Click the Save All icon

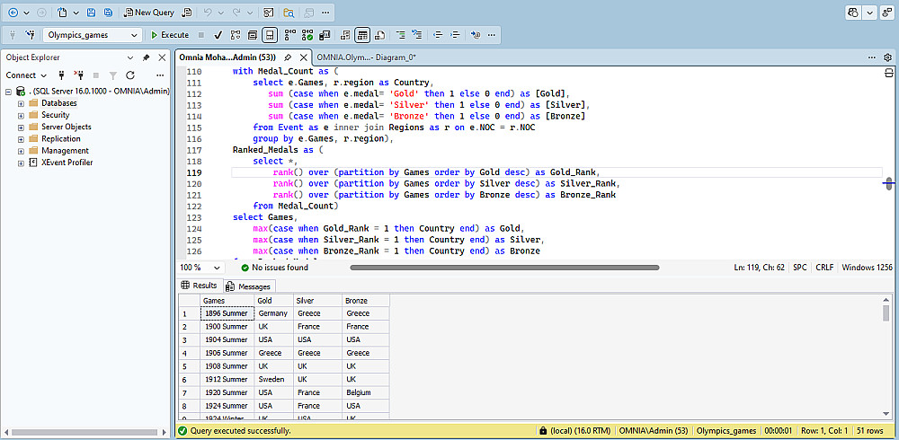108,13
